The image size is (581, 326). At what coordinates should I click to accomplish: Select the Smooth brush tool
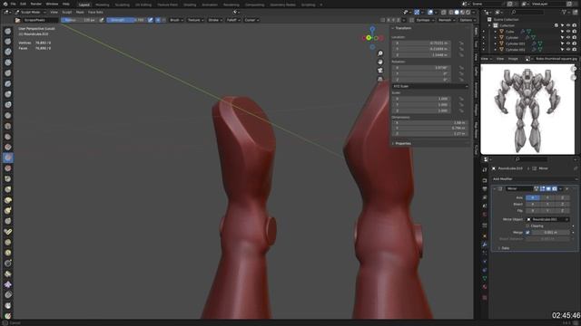(x=8, y=126)
